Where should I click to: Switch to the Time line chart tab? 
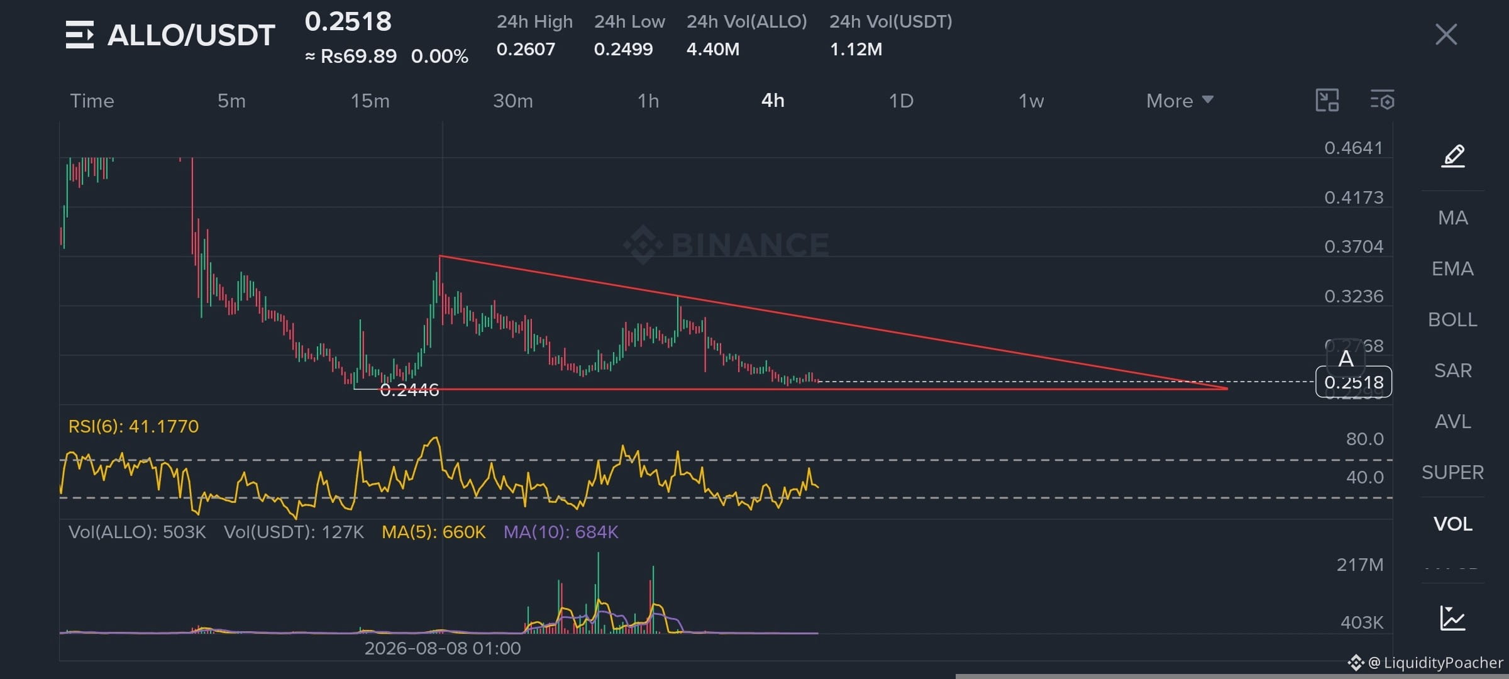(x=92, y=101)
